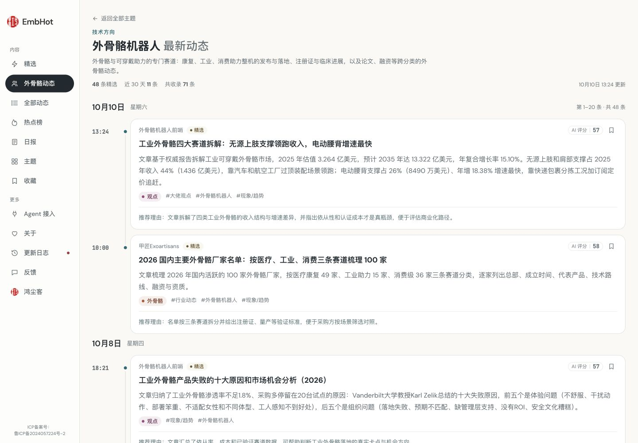Select the 外骨骼动态 sidebar item

pos(39,83)
